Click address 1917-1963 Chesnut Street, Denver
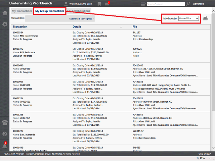Viewport: 215px width, 161px height. point(163,69)
